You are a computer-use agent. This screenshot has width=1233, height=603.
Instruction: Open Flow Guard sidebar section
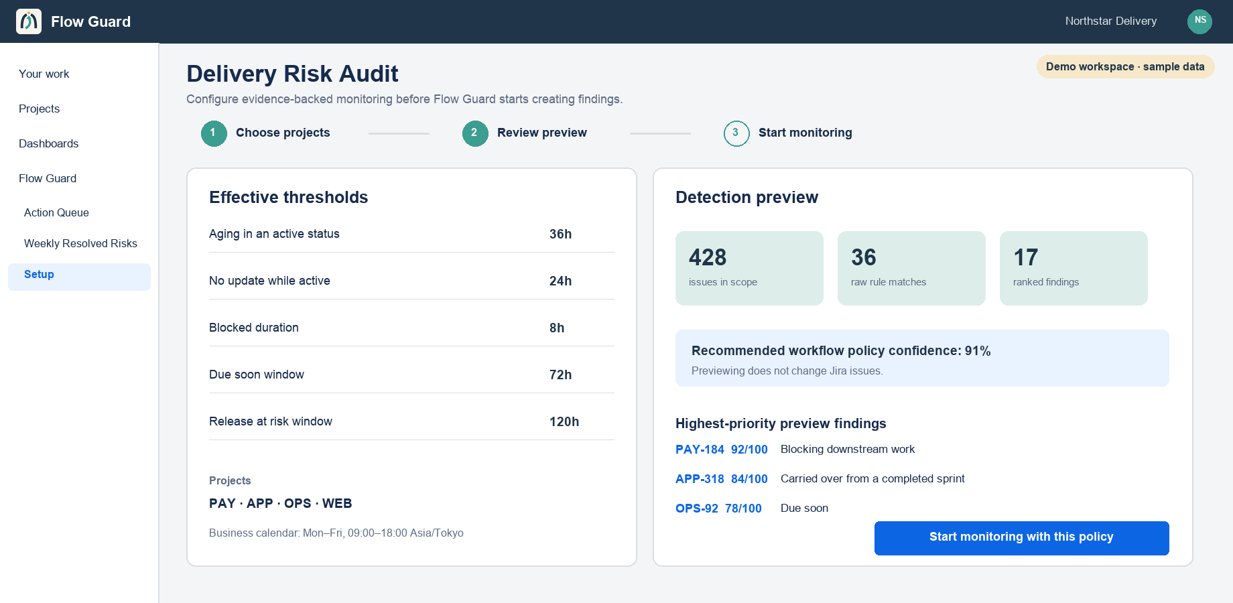click(48, 178)
